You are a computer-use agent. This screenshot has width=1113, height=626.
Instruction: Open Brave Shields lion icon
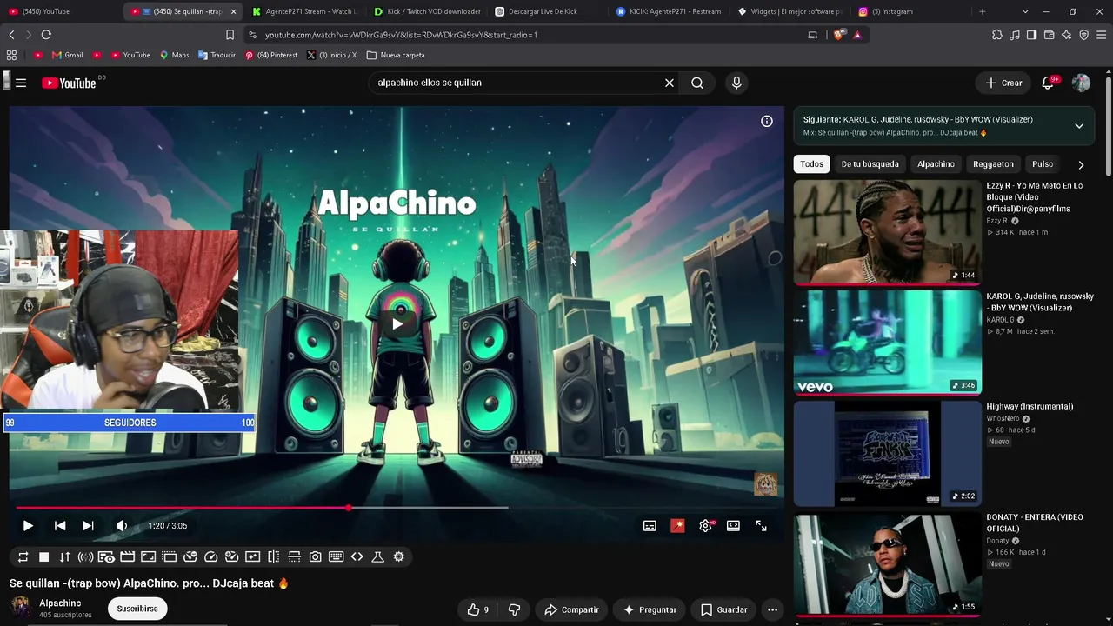coord(838,35)
